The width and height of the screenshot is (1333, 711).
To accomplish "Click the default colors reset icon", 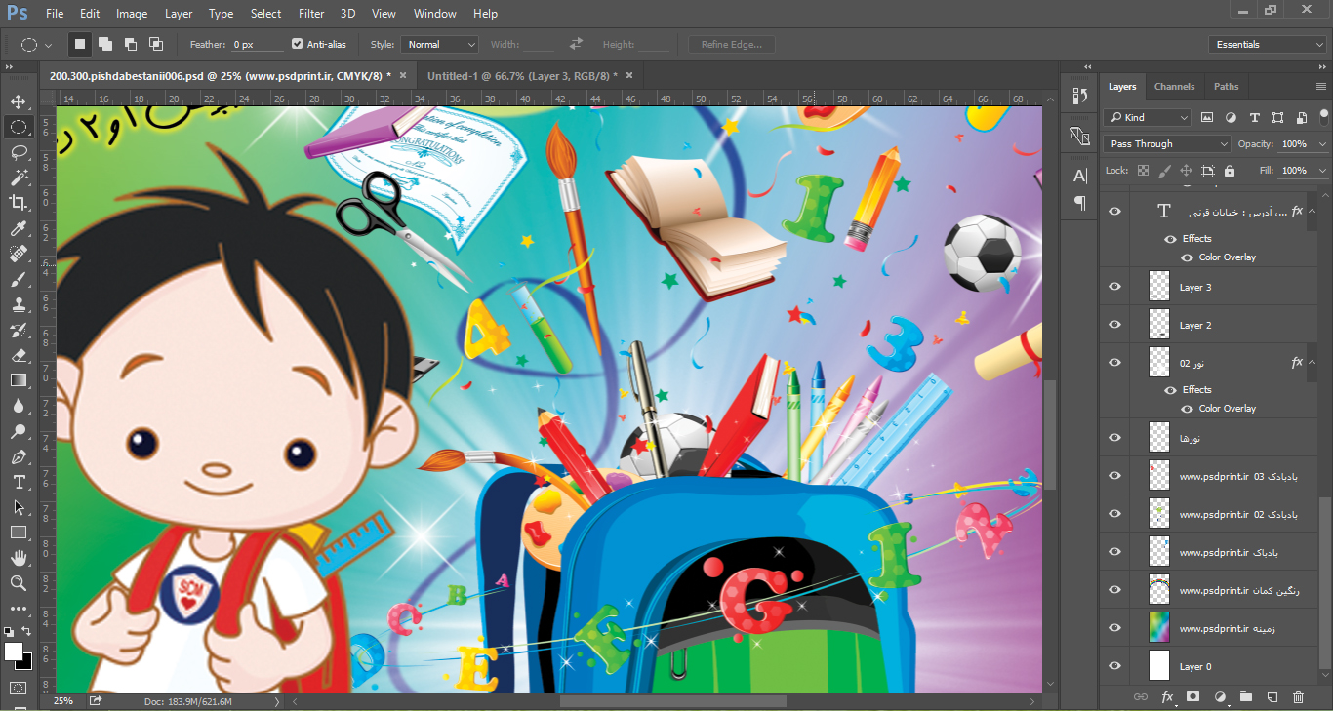I will (9, 632).
